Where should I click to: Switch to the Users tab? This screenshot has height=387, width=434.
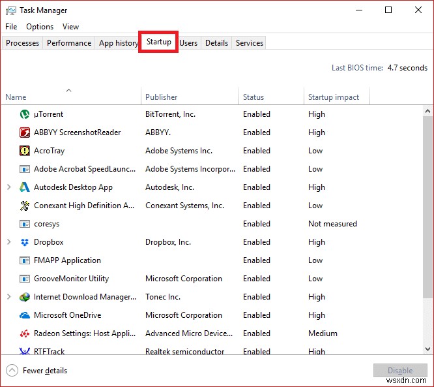coord(188,43)
